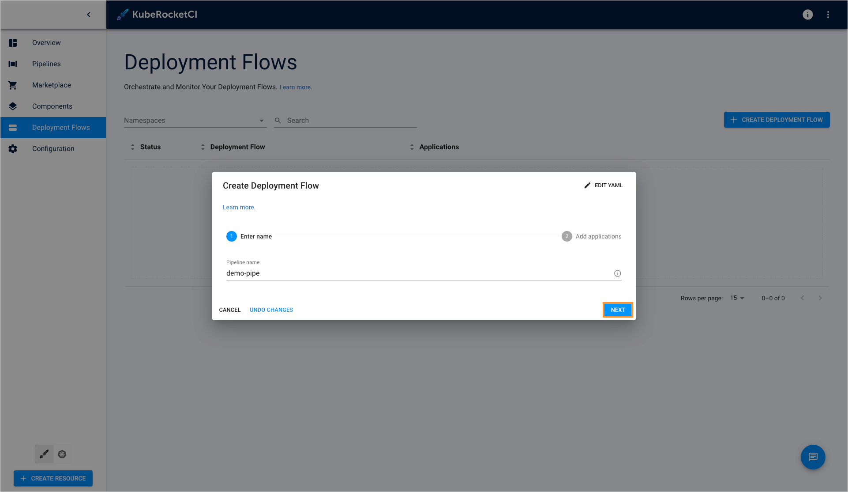The height and width of the screenshot is (492, 848).
Task: Click the NEXT button to proceed
Action: pyautogui.click(x=618, y=309)
